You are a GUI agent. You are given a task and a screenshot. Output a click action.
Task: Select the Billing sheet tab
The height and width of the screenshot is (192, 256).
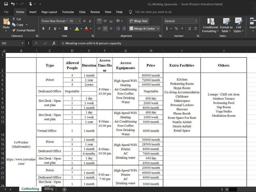point(48,189)
